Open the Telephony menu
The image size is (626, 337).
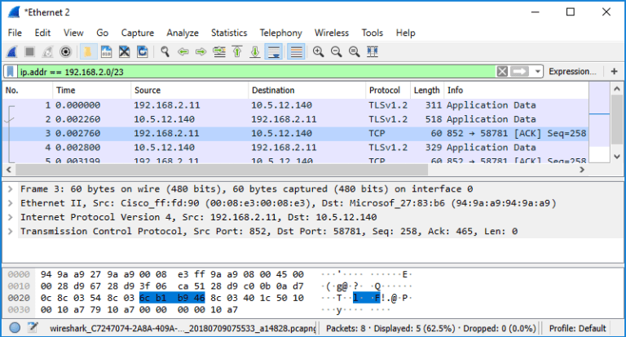(x=280, y=33)
